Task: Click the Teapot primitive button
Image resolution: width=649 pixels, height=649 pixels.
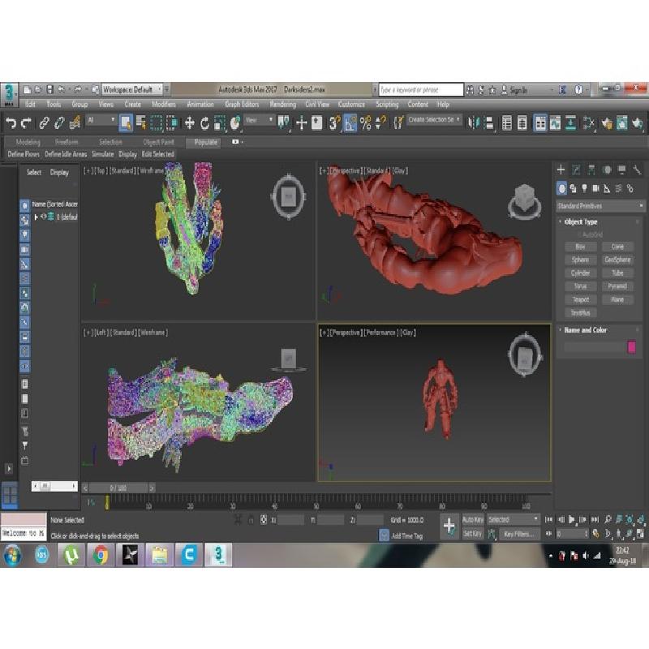Action: pos(580,299)
